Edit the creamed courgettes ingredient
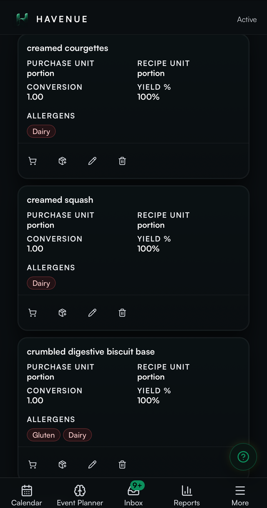267x508 pixels. point(92,161)
